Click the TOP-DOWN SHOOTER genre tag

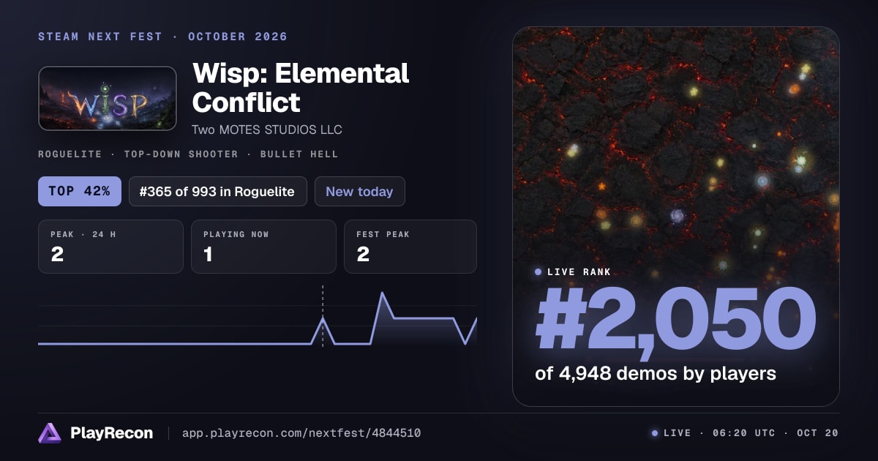tap(181, 154)
